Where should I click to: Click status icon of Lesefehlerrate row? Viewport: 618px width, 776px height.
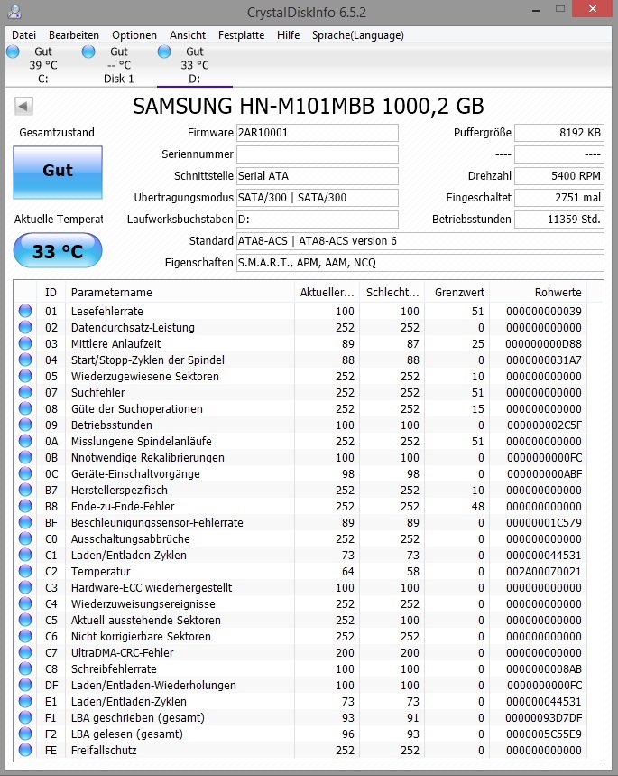(25, 311)
